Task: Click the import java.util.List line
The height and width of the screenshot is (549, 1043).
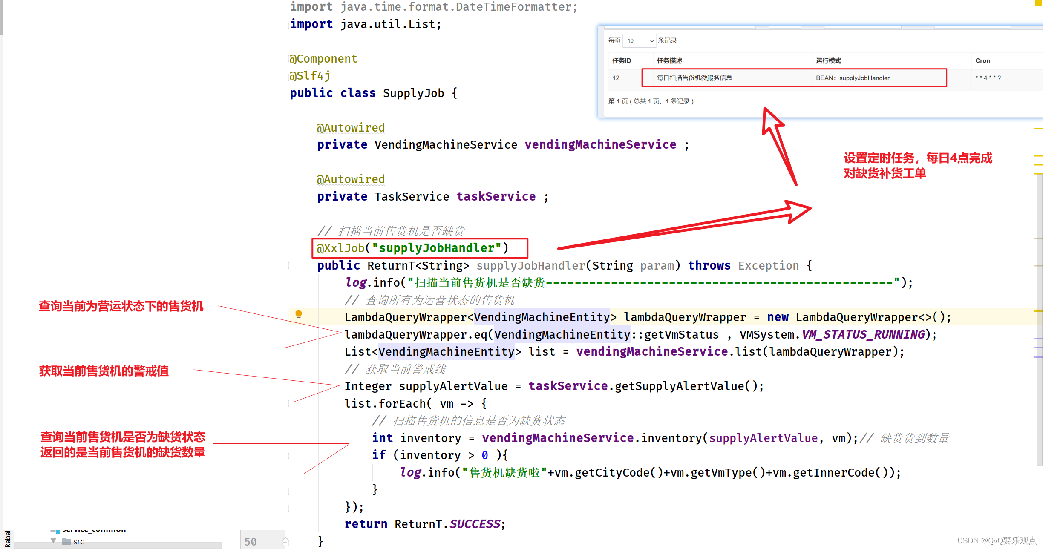Action: point(366,24)
